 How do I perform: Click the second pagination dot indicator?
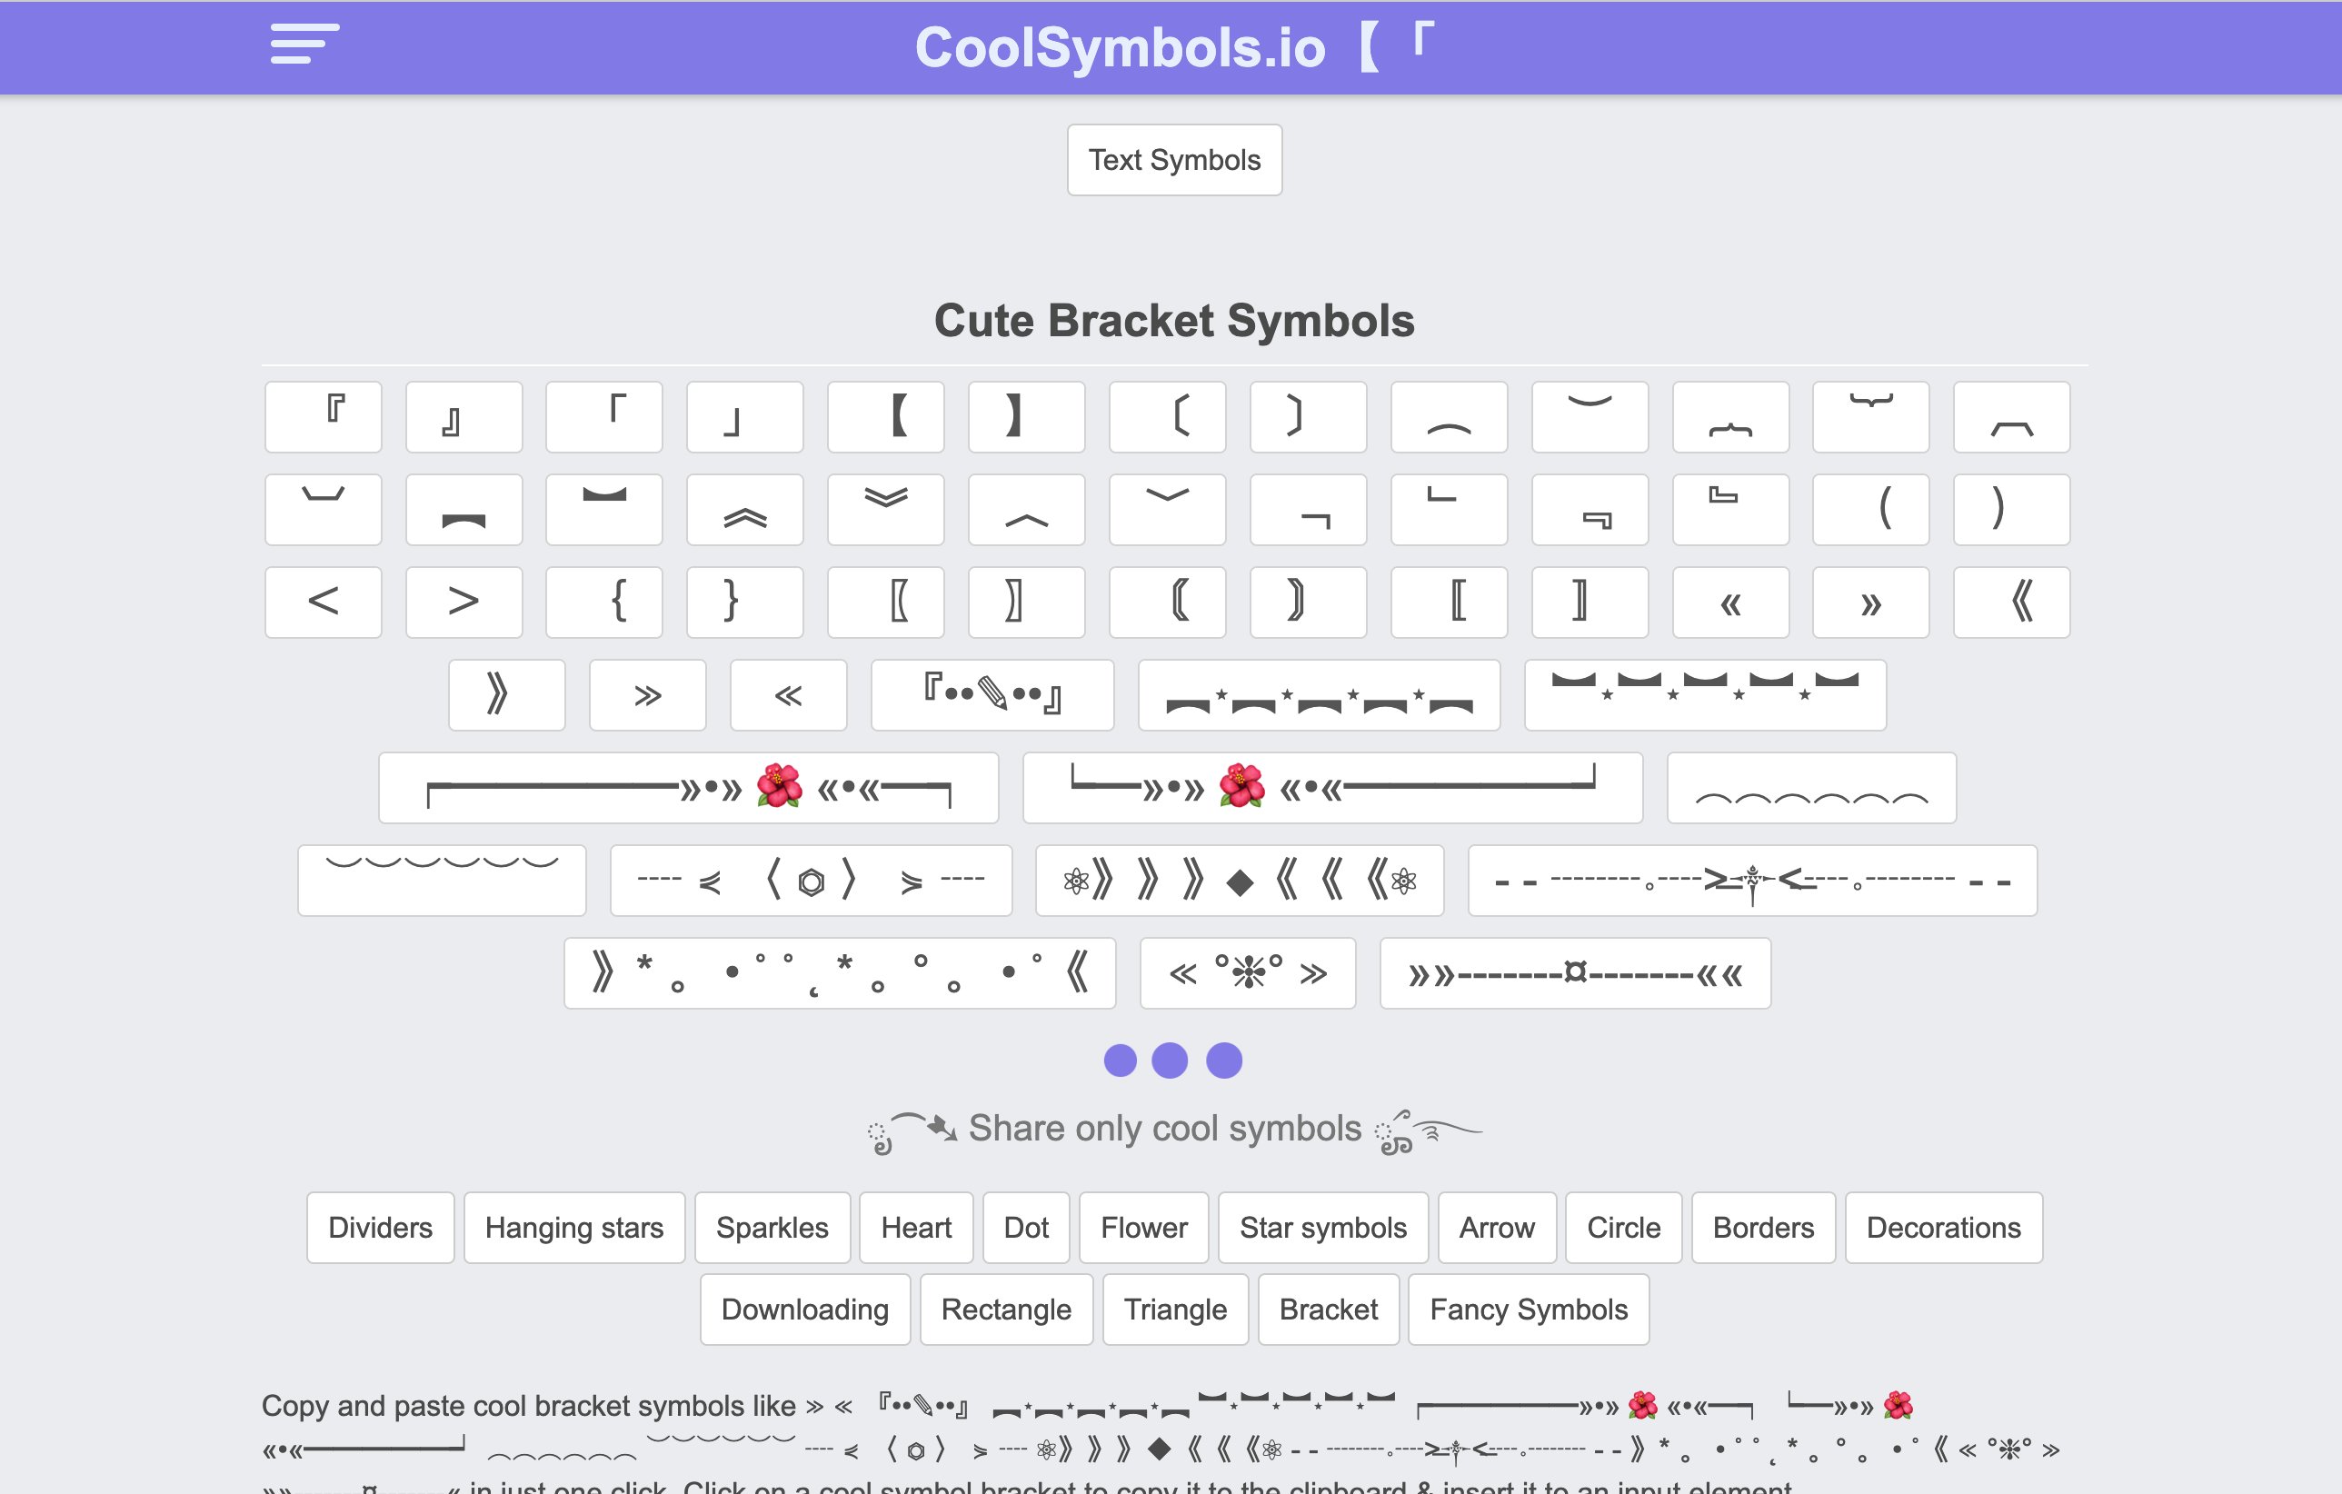click(1172, 1061)
